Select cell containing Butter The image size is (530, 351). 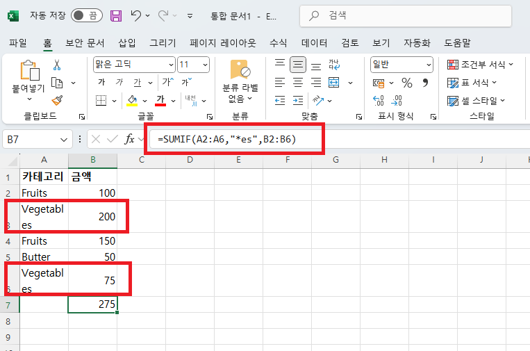coord(44,256)
